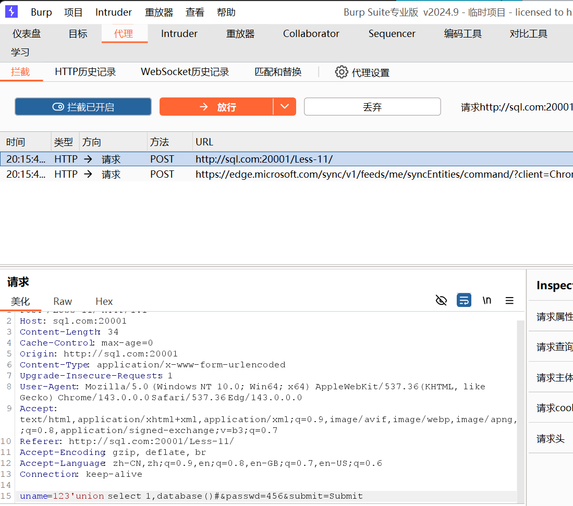Open the 编码工具 tab
Screen dimensions: 573x506
pos(462,33)
